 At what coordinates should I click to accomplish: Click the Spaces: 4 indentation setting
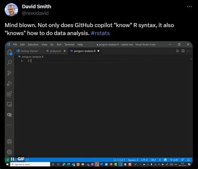(133, 160)
